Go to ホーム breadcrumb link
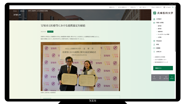 click(15, 11)
